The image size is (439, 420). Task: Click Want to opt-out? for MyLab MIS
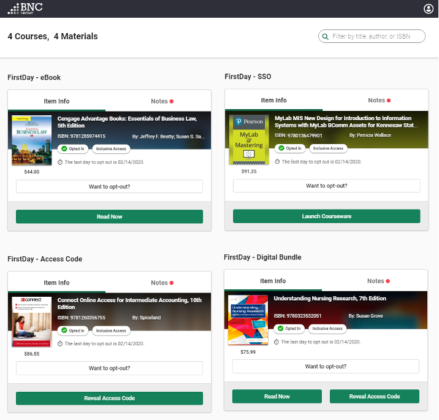pos(326,186)
